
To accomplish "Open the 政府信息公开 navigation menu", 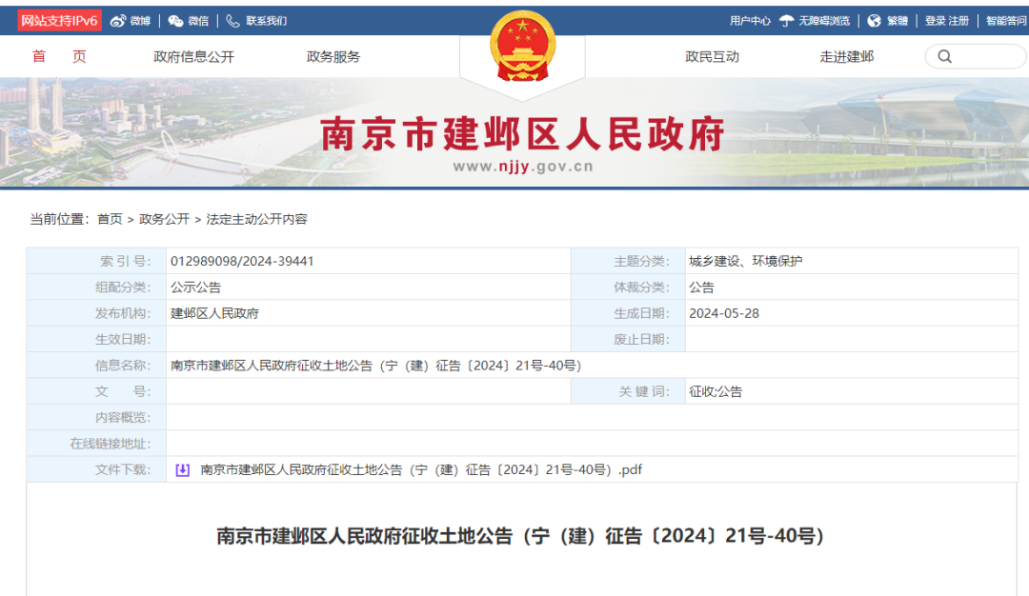I will [x=189, y=56].
